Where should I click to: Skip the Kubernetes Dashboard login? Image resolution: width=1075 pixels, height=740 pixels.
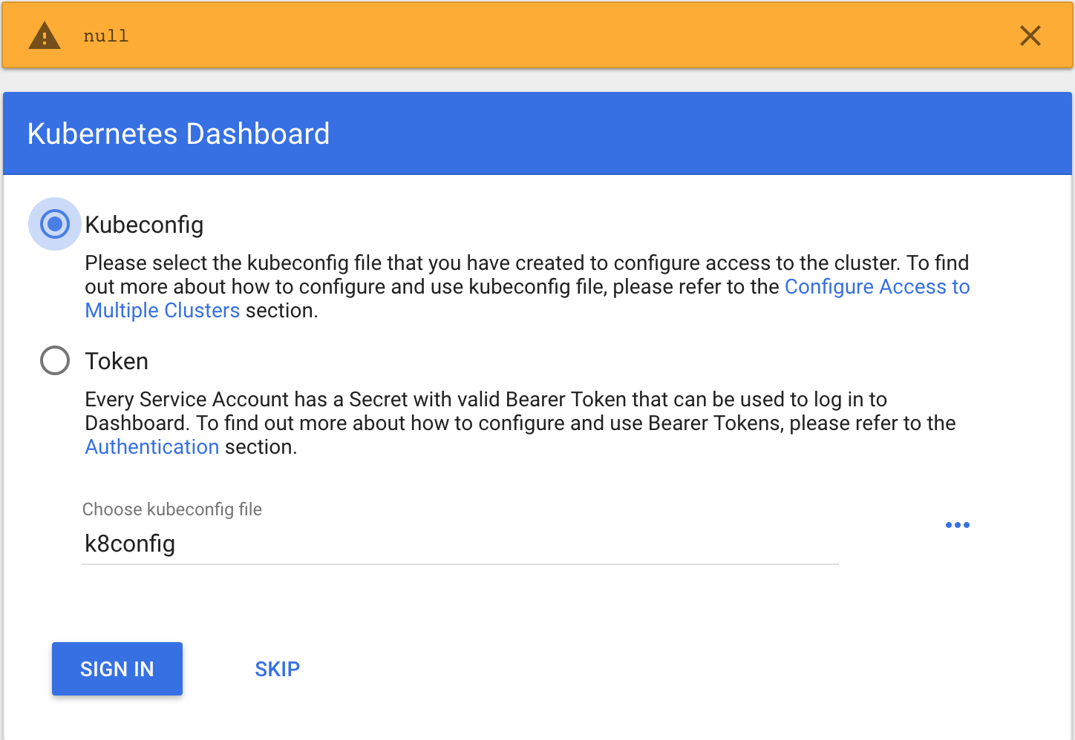(x=277, y=668)
